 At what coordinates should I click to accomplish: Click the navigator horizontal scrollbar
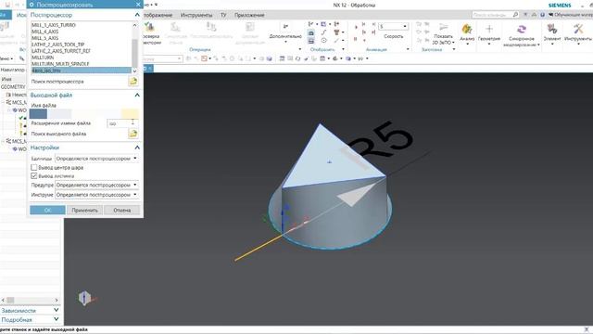coord(30,300)
